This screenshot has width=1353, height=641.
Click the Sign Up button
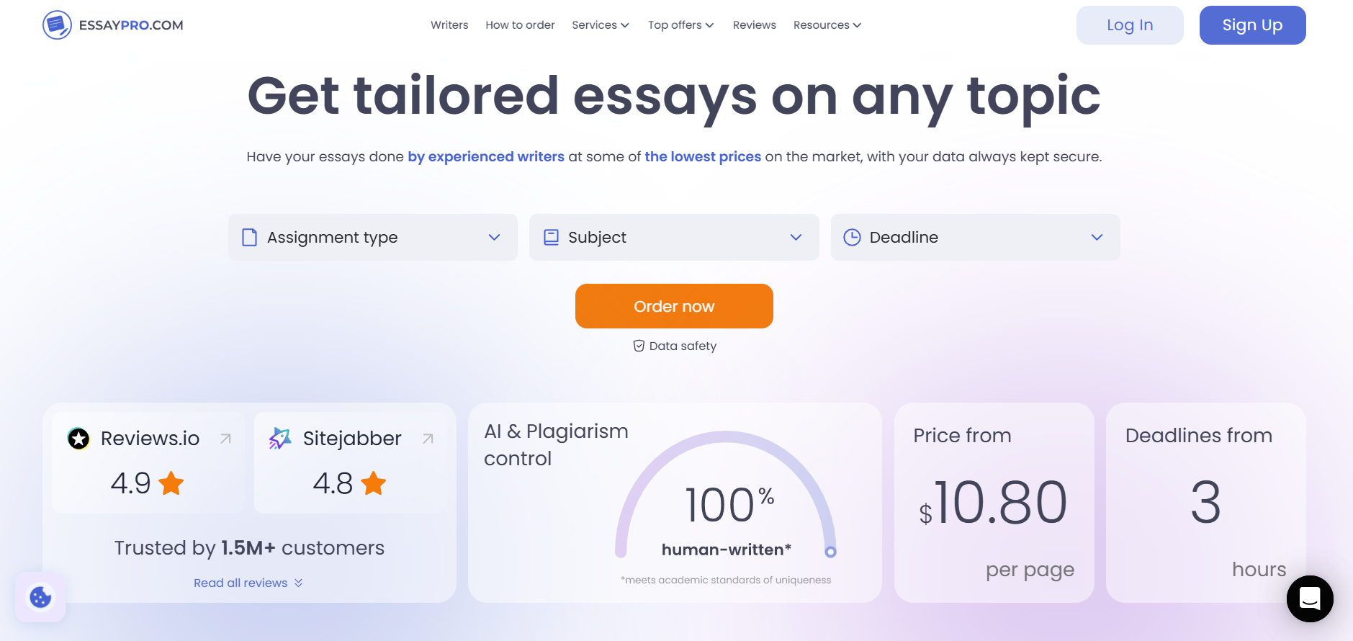[1252, 25]
